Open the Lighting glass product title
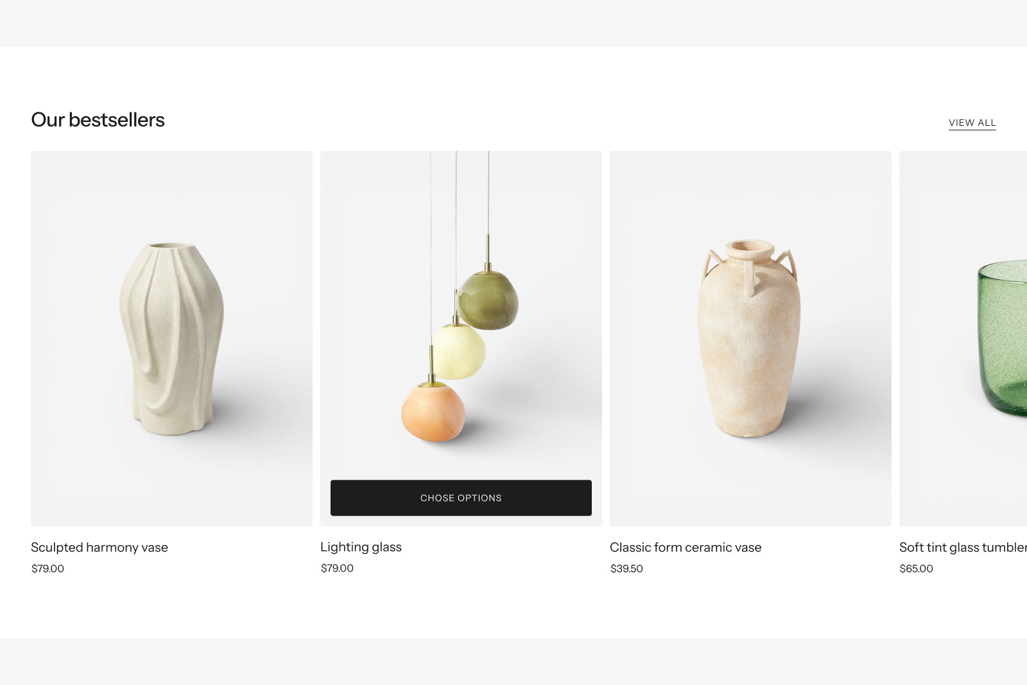 point(361,547)
